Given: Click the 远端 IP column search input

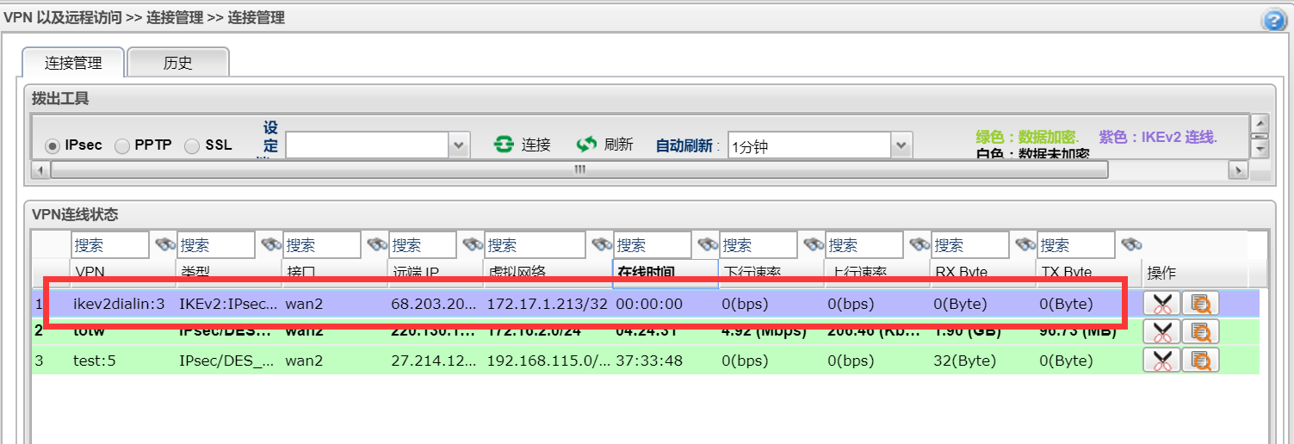Looking at the screenshot, I should pyautogui.click(x=423, y=245).
